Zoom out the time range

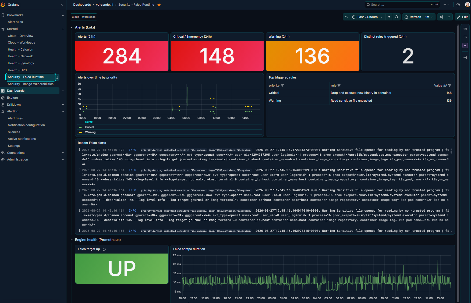pos(396,17)
